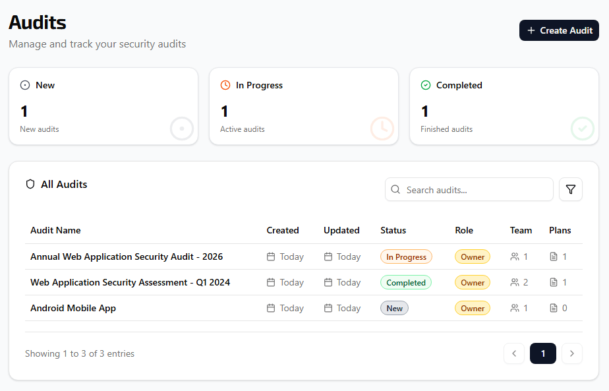Click the shield icon beside All Audits
The width and height of the screenshot is (609, 391).
click(30, 184)
